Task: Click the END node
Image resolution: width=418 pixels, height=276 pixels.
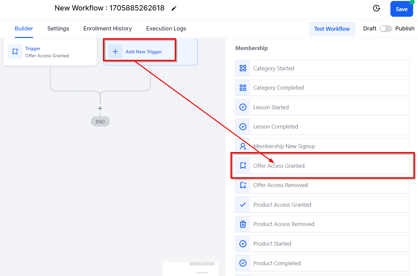Action: click(100, 122)
